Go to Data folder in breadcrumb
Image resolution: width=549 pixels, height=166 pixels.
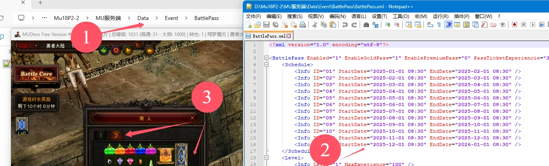[x=143, y=18]
